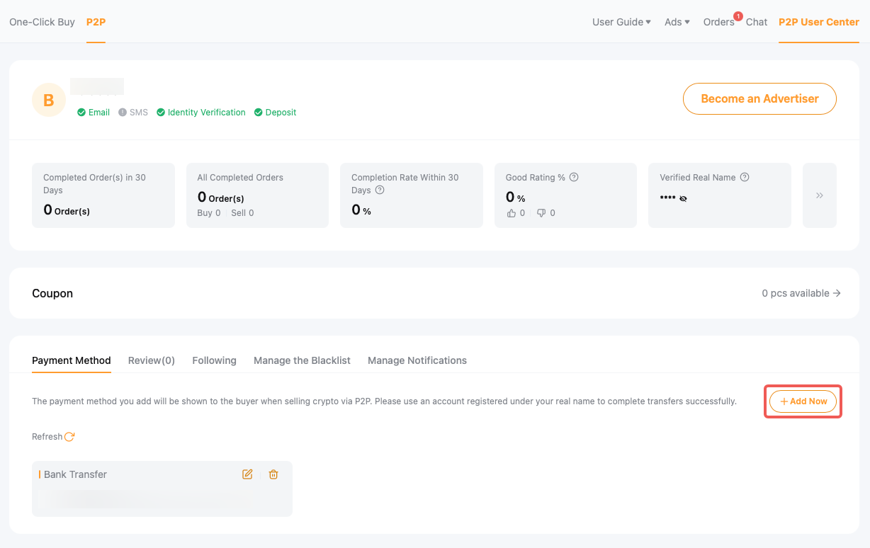Delete the Bank Transfer payment method
This screenshot has width=870, height=548.
coord(273,474)
